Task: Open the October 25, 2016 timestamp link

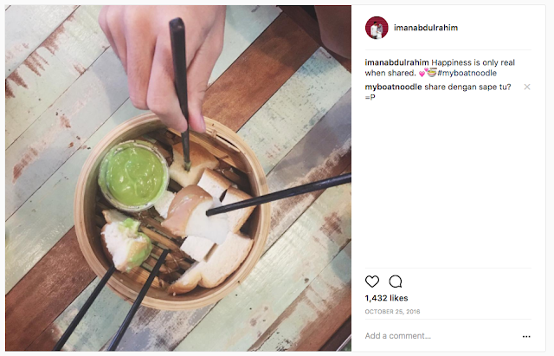Action: pyautogui.click(x=392, y=312)
